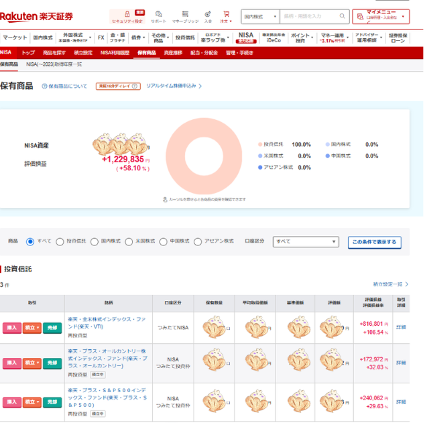Open 楽天・プラス・オールカントリー fund link
Viewport: 425px width, 423px height.
point(108,359)
